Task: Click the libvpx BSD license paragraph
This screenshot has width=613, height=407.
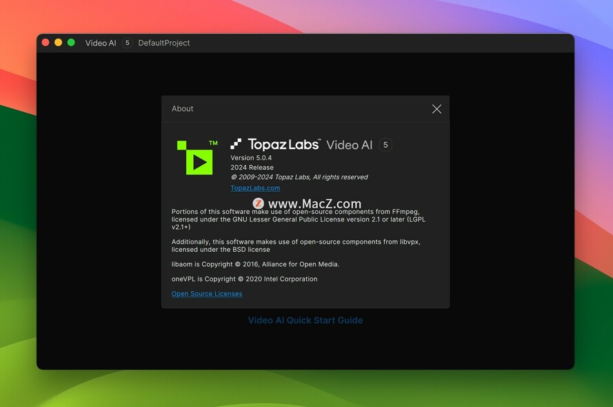Action: 296,246
